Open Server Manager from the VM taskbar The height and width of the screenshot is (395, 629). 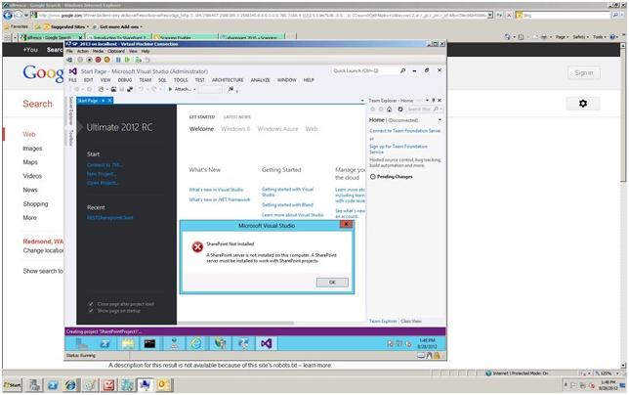pyautogui.click(x=82, y=343)
